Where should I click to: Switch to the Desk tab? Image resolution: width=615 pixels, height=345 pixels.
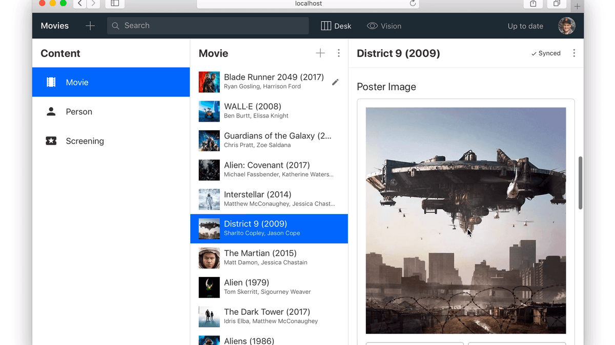click(336, 26)
